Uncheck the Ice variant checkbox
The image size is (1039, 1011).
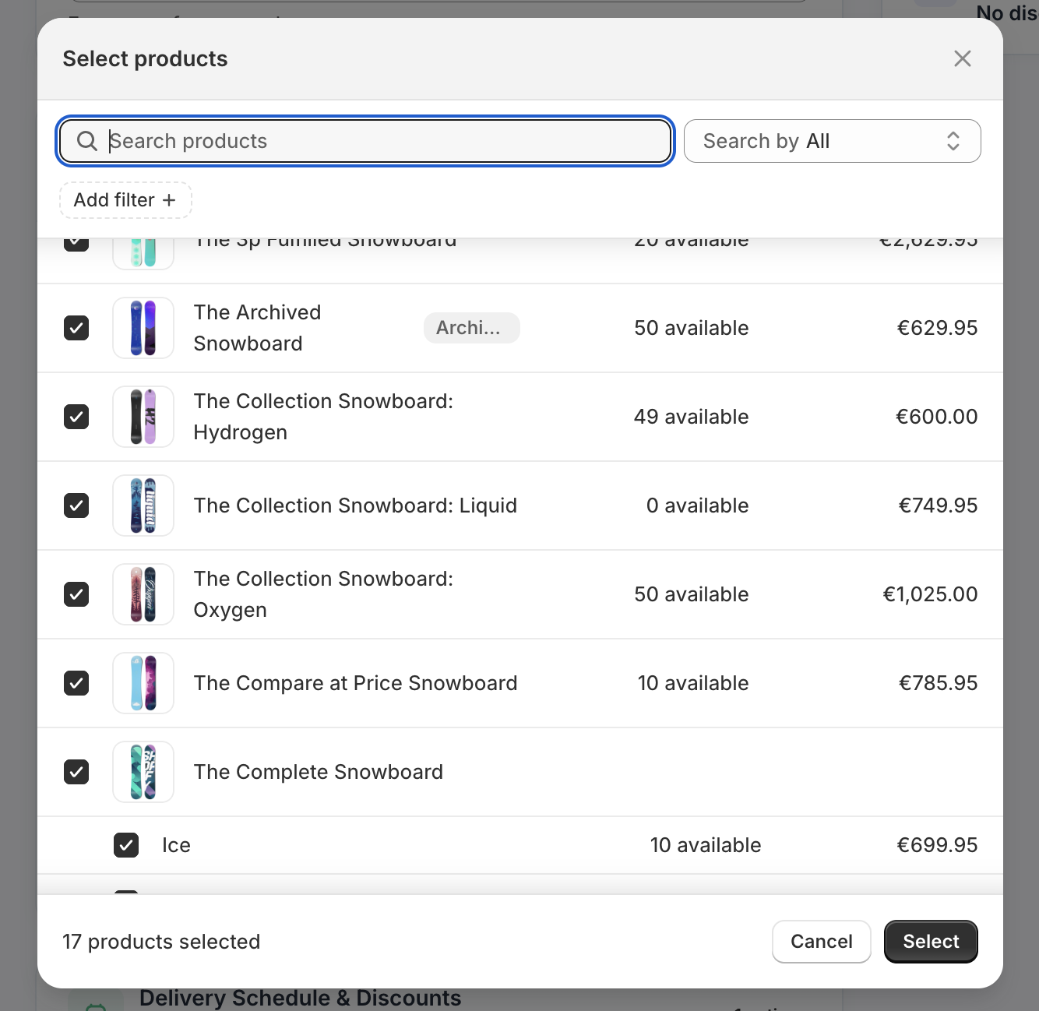pos(126,845)
